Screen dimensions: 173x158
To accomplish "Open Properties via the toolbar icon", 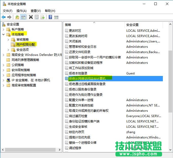I will 37,17.
